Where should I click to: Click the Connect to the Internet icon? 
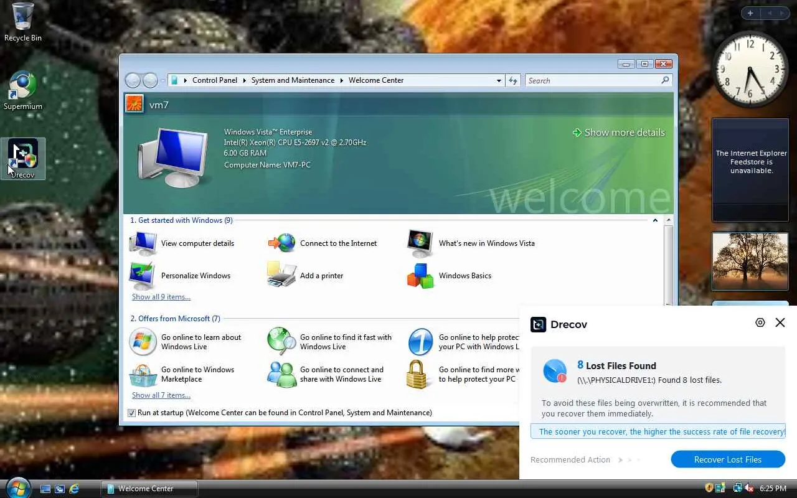[x=281, y=243]
